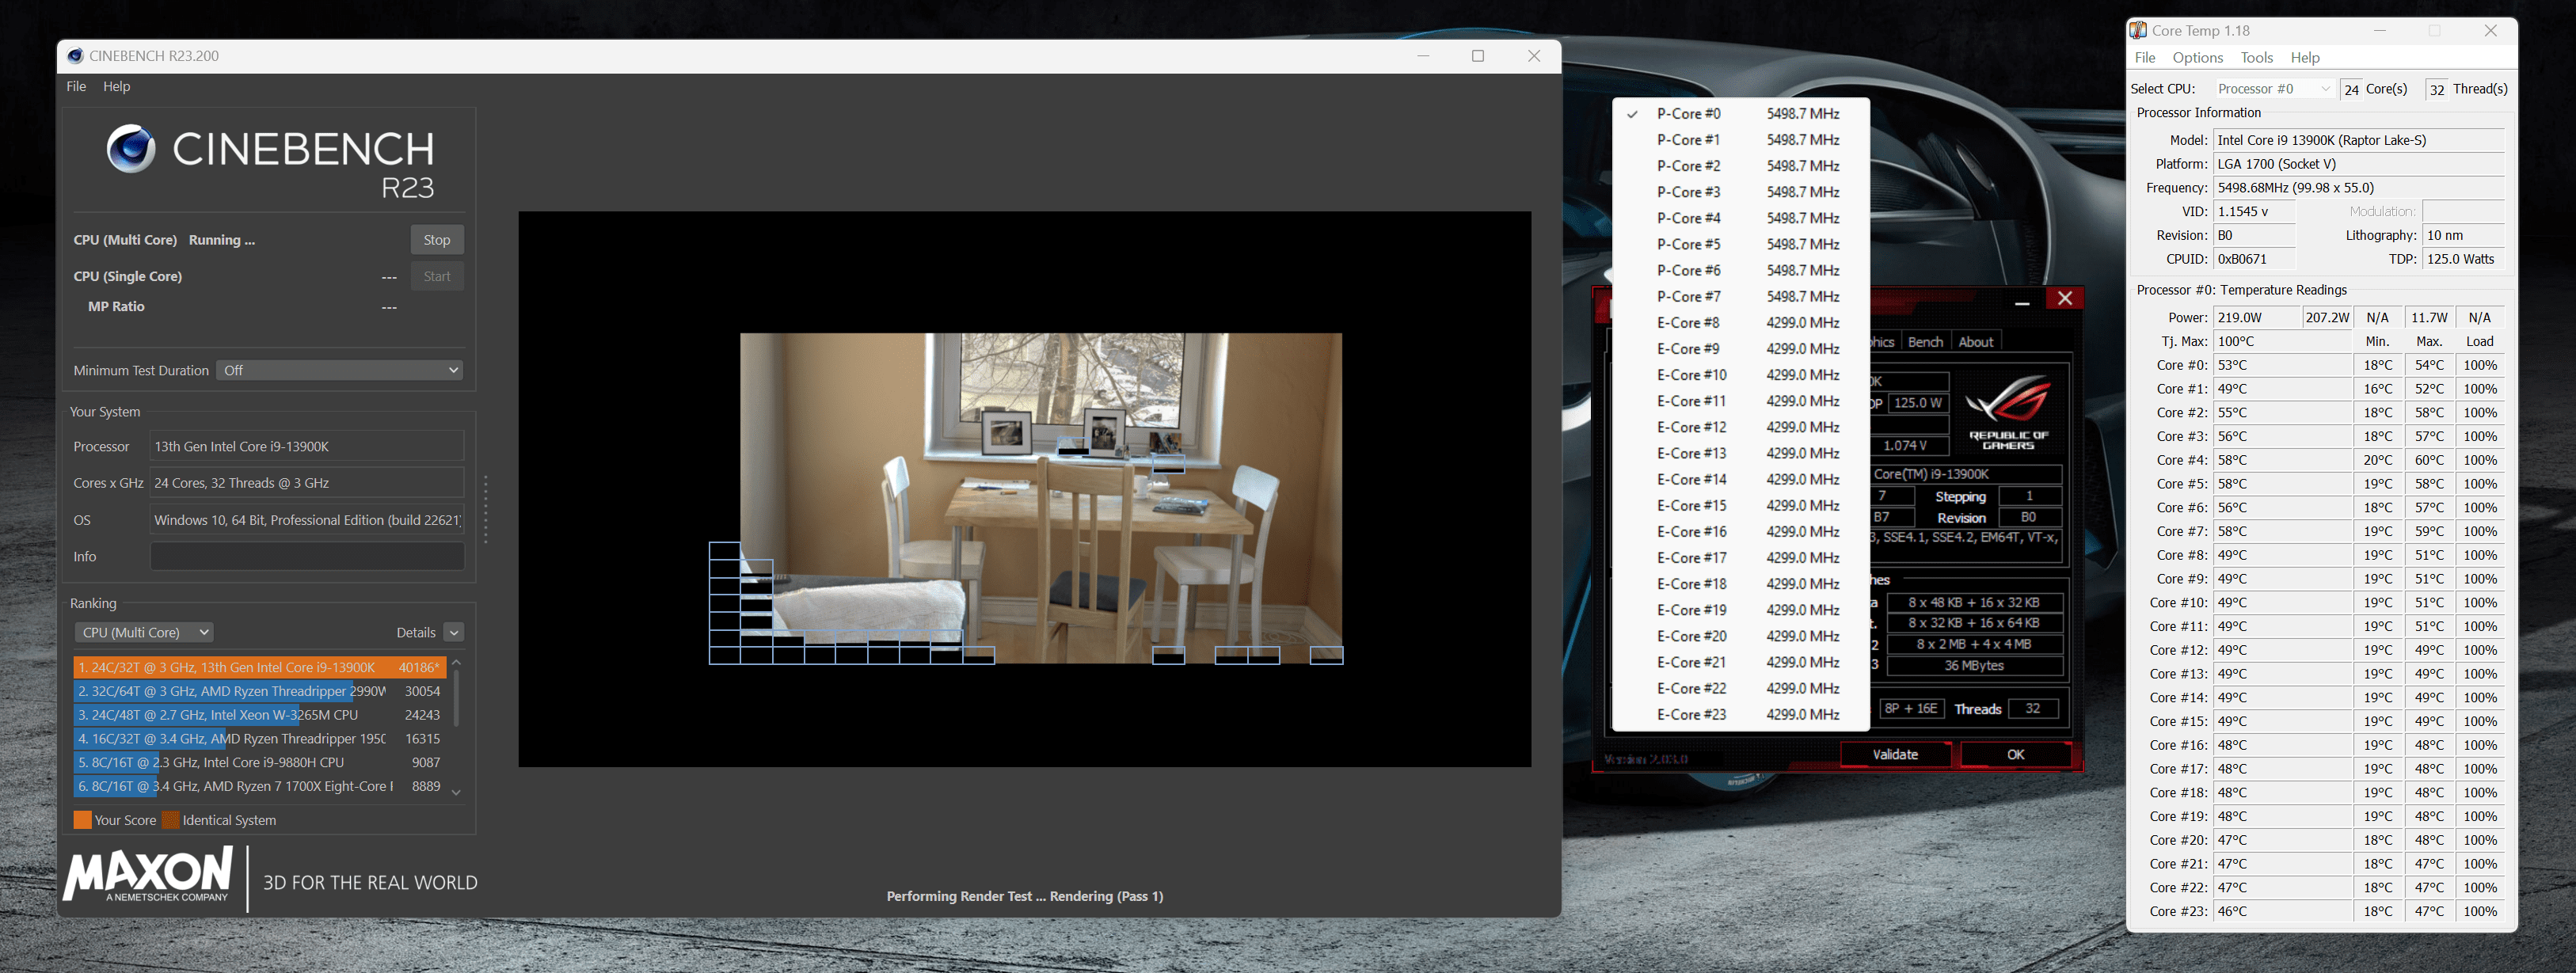Minimize the ROG CPU-Z window
The height and width of the screenshot is (973, 2576).
tap(2022, 300)
